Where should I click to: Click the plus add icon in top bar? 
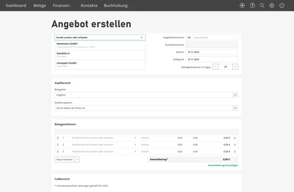(242, 6)
